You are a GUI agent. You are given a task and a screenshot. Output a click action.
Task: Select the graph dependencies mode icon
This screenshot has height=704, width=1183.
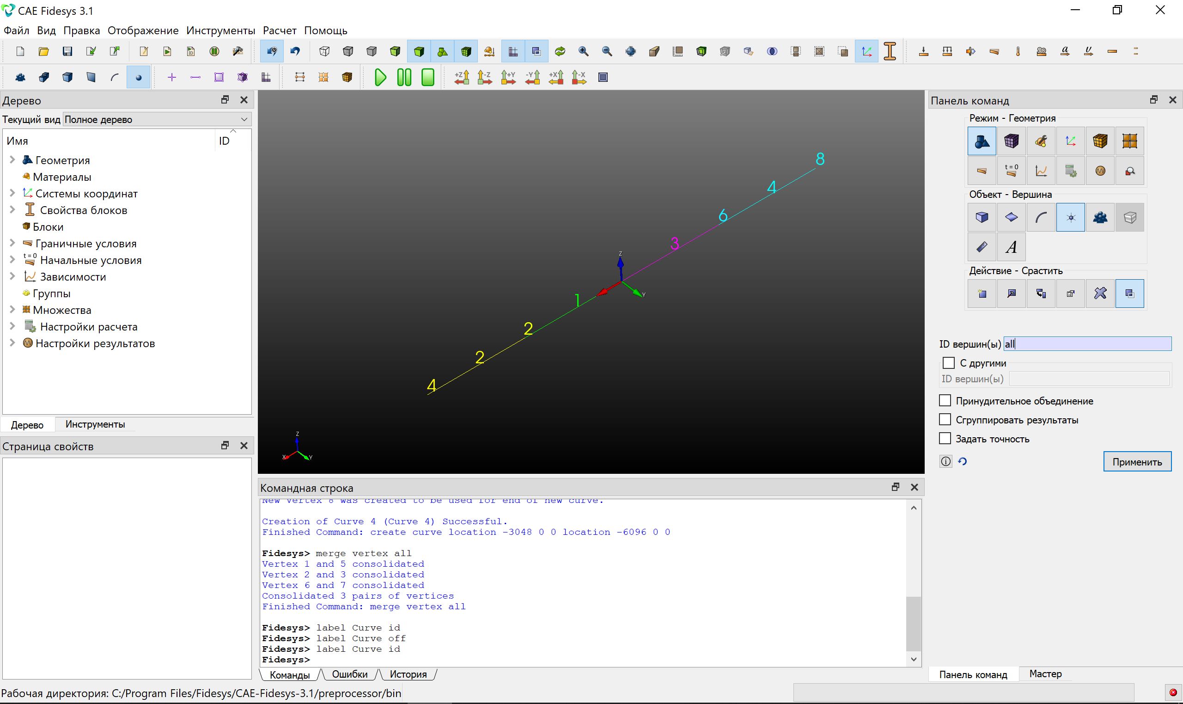tap(1041, 170)
